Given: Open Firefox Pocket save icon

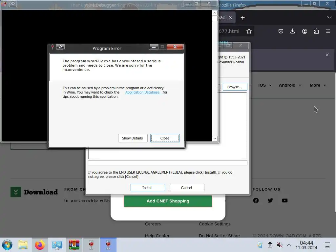Looking at the screenshot, I should point(281,31).
